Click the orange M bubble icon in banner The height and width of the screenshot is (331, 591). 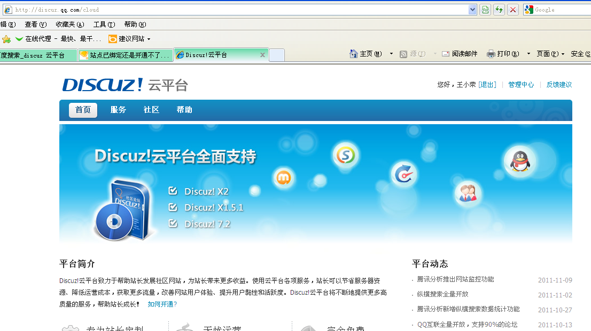pos(283,177)
